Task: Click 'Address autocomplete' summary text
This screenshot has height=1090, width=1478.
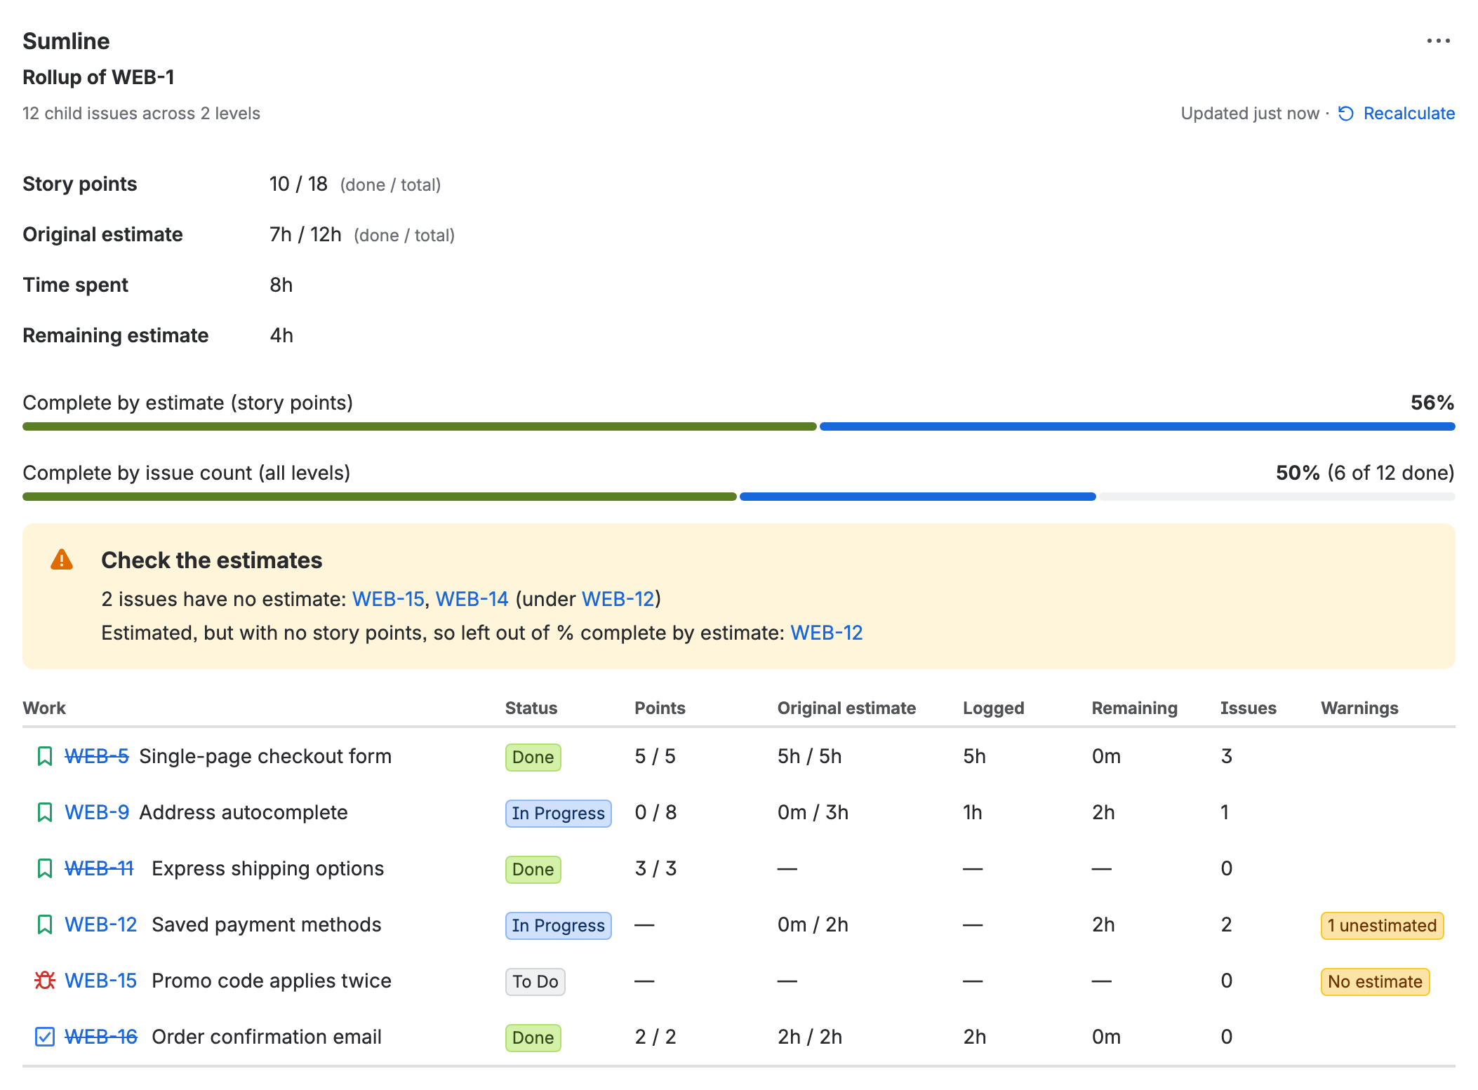Action: click(x=244, y=812)
